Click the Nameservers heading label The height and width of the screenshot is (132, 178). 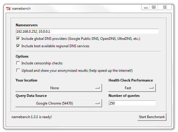[x=27, y=25]
